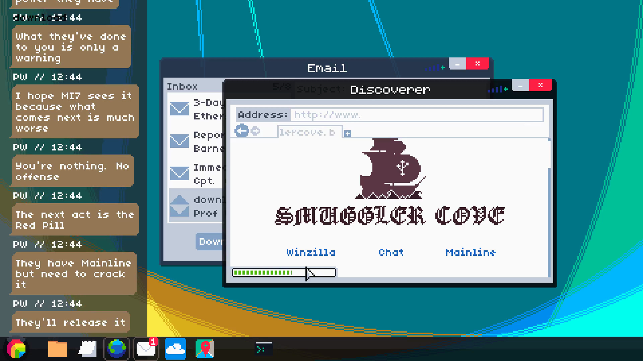Open the Files folder from the taskbar
Viewport: 643px width, 361px height.
coord(57,349)
